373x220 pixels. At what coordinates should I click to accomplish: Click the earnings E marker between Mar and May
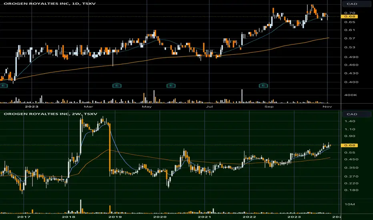tap(117, 85)
